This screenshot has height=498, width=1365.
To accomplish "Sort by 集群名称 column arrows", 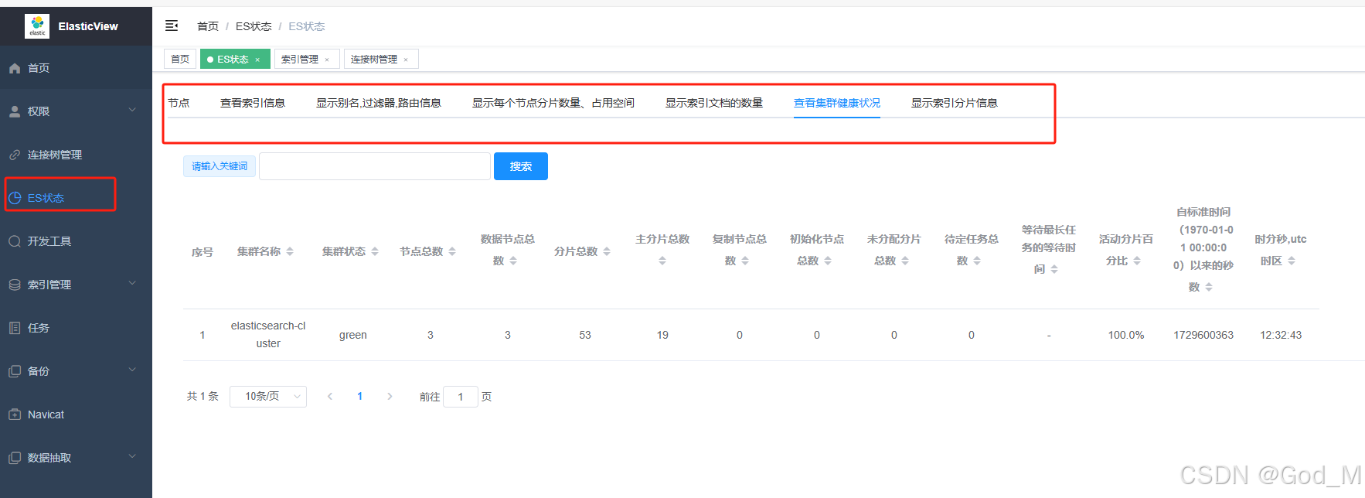I will 290,251.
